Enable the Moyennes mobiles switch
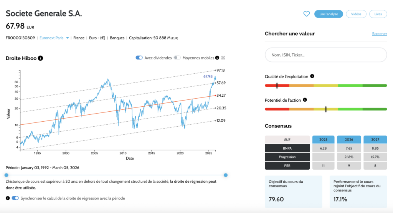Image resolution: width=393 pixels, height=213 pixels. [177, 58]
